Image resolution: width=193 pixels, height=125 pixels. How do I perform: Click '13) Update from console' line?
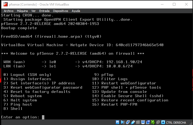119,92
